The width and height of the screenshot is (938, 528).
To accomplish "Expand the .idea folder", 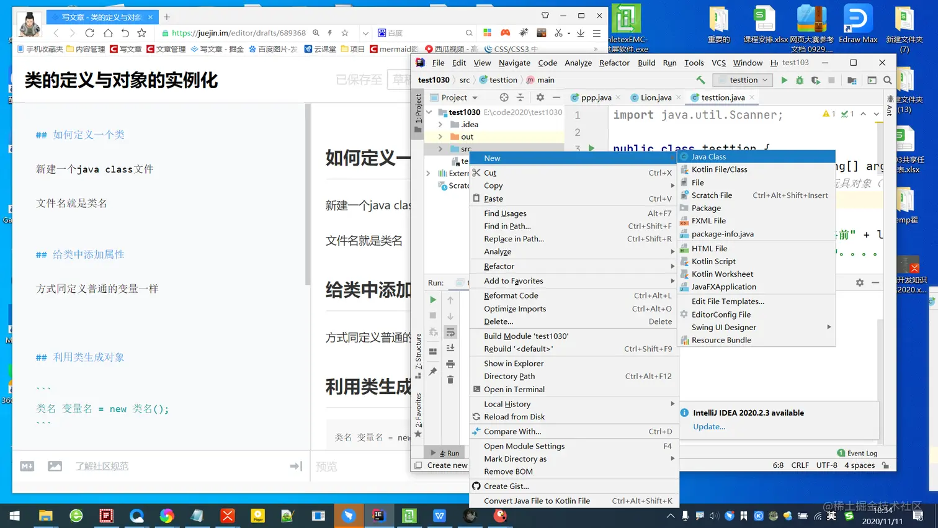I will 440,125.
